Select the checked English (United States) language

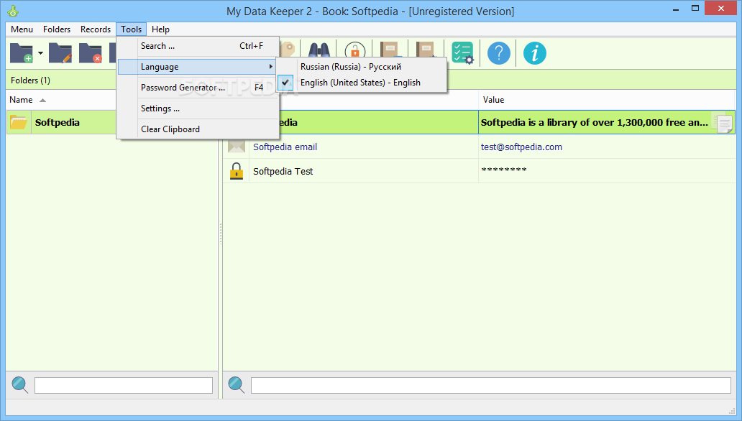point(362,83)
